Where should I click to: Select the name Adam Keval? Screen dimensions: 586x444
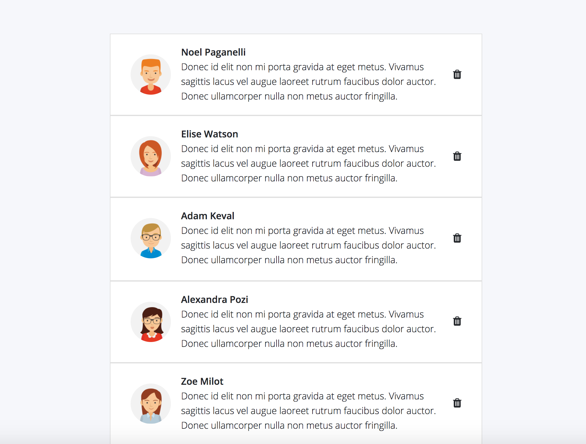tap(208, 216)
